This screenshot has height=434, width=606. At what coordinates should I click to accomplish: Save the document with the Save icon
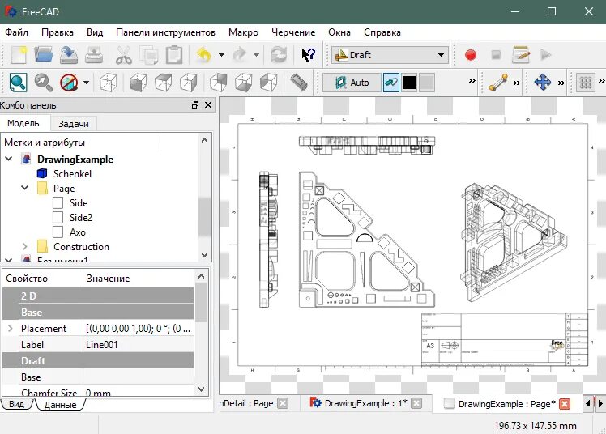pos(68,55)
